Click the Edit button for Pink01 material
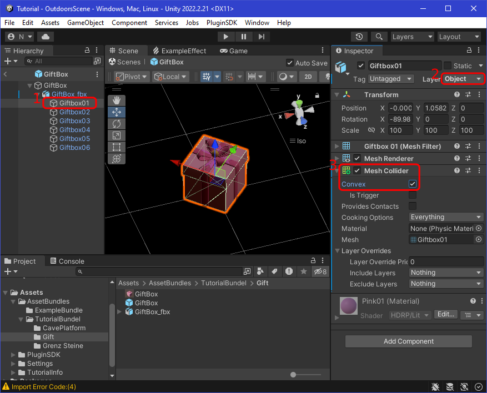 [445, 314]
